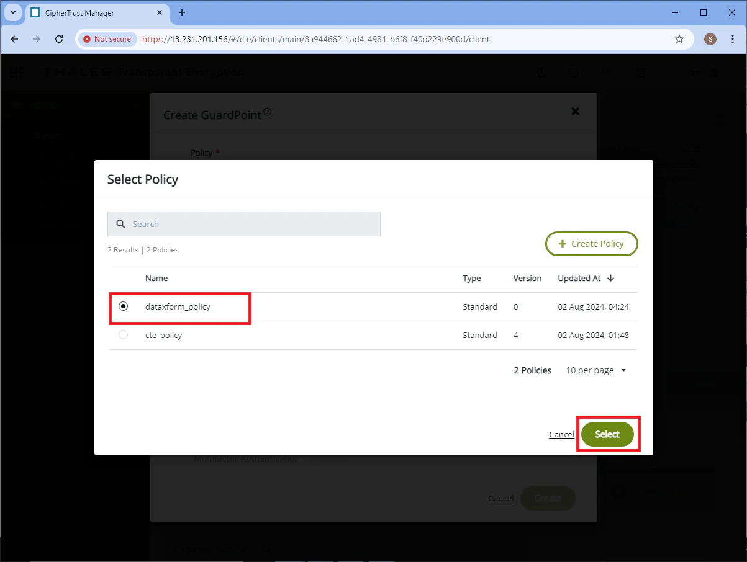Close the Create GuardPoint dialog with X
The image size is (747, 562).
coord(575,111)
